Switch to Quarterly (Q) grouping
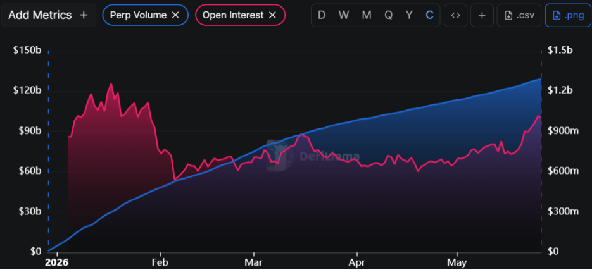 click(388, 15)
